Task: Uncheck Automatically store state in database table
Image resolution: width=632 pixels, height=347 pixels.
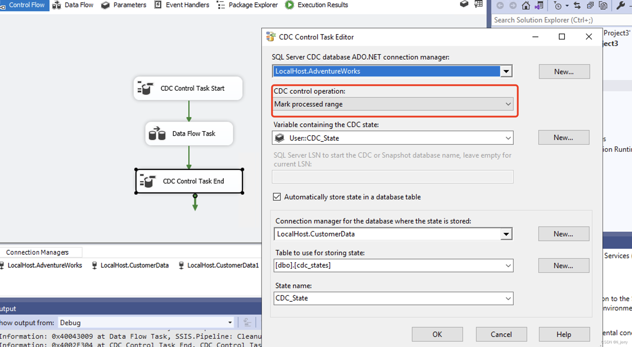Action: [277, 197]
